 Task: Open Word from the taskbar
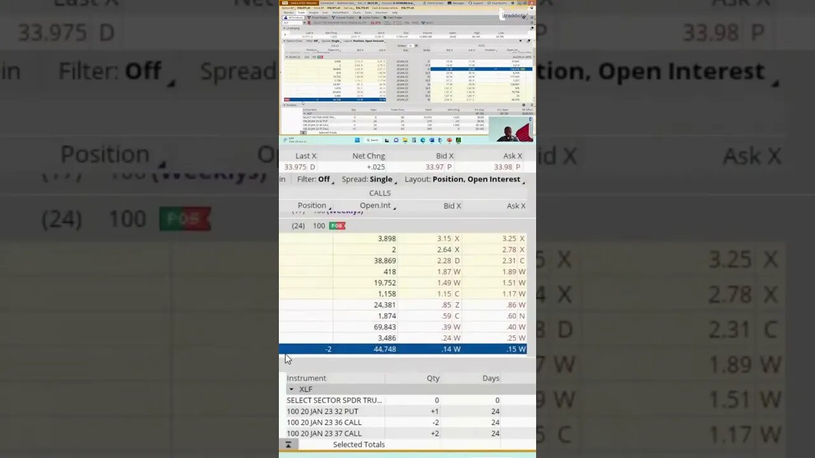[432, 140]
